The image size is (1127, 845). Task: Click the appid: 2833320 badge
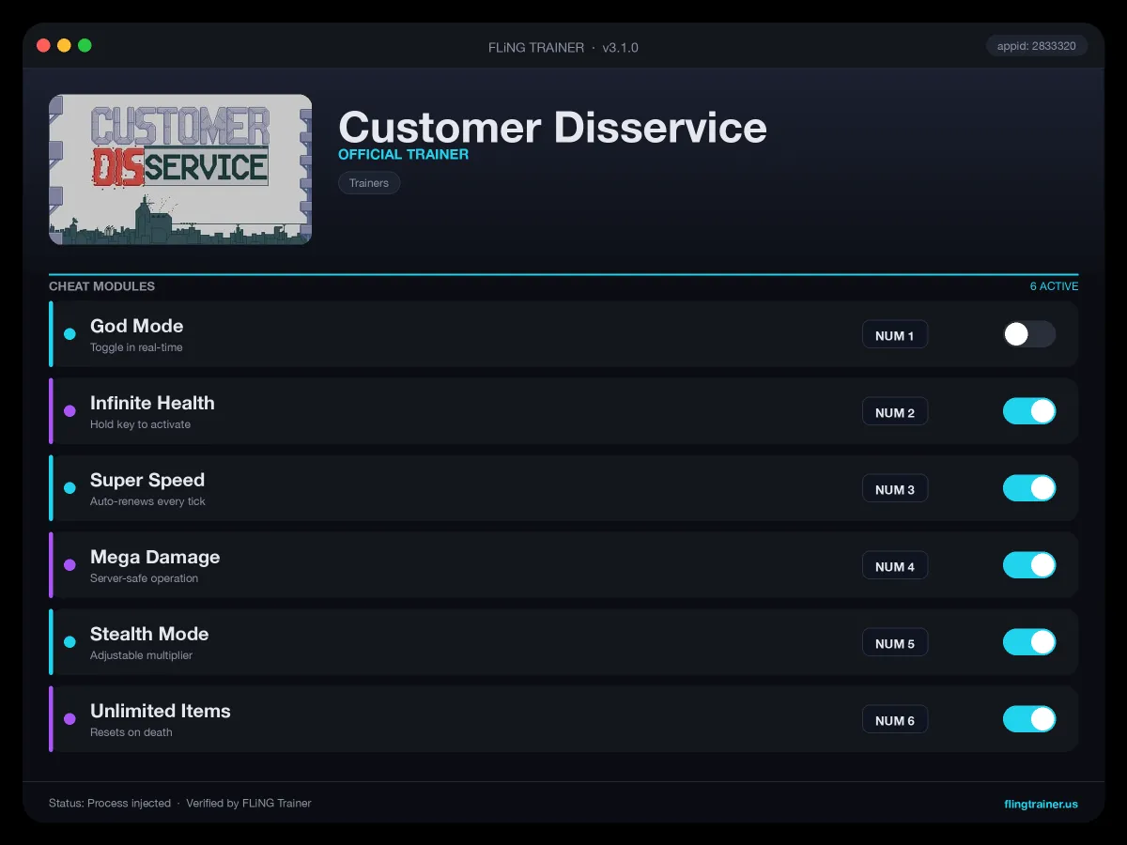tap(1037, 46)
